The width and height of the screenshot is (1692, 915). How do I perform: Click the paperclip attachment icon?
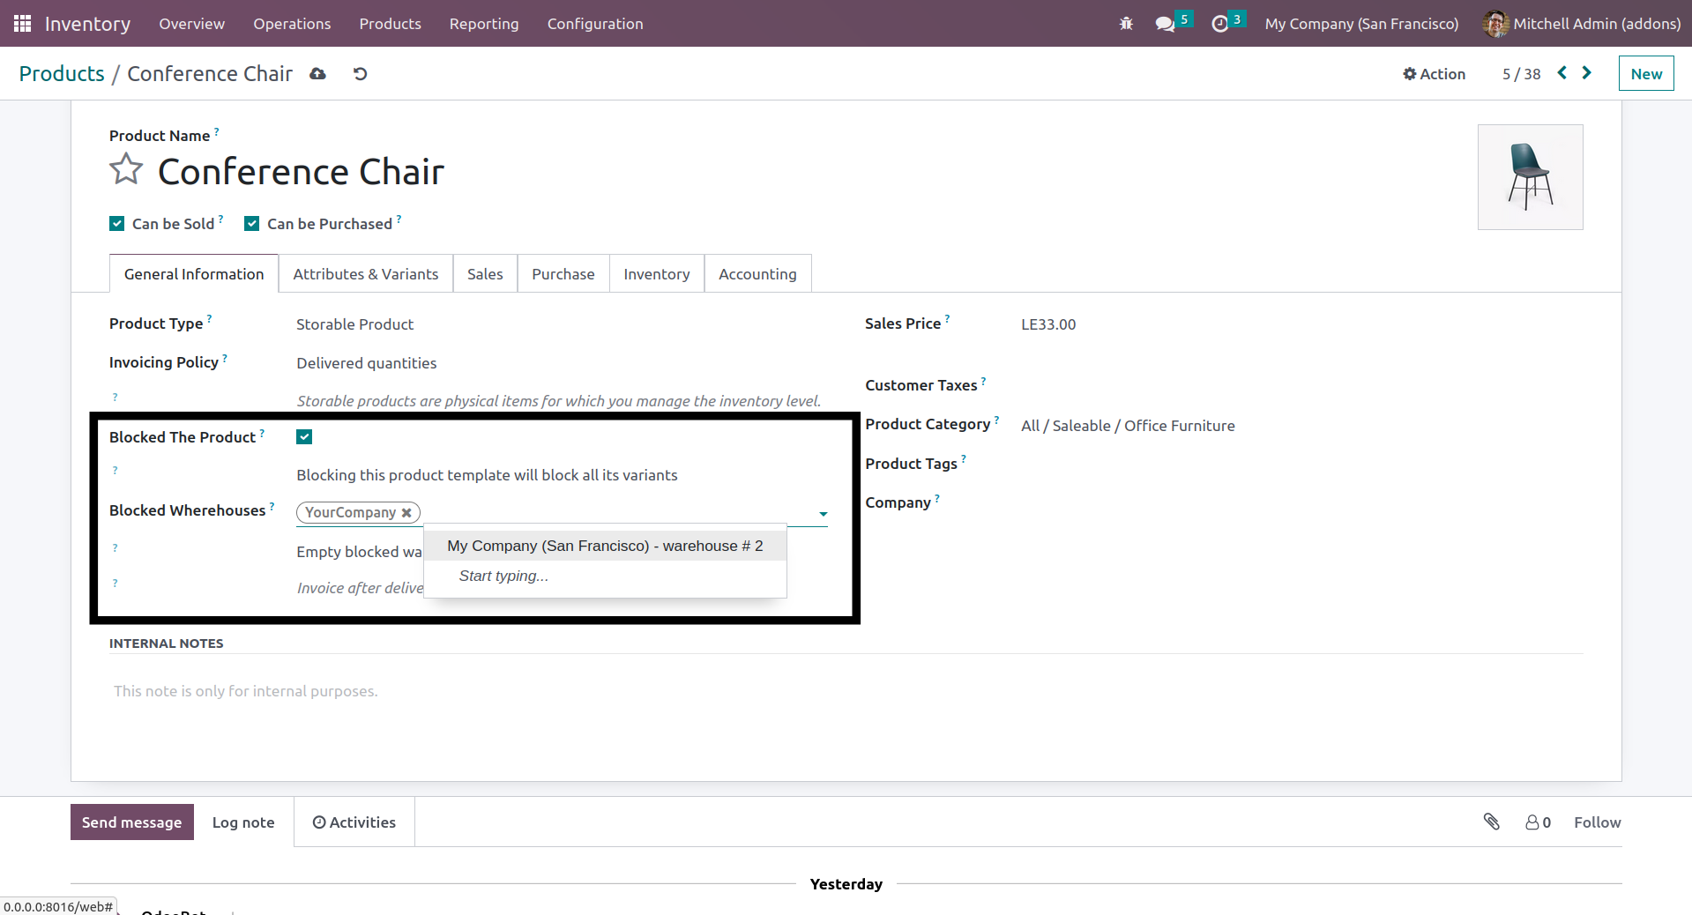pyautogui.click(x=1491, y=822)
